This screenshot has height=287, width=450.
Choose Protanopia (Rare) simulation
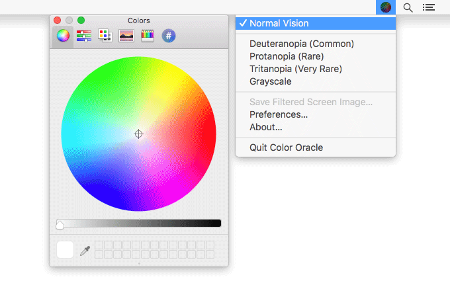click(287, 56)
